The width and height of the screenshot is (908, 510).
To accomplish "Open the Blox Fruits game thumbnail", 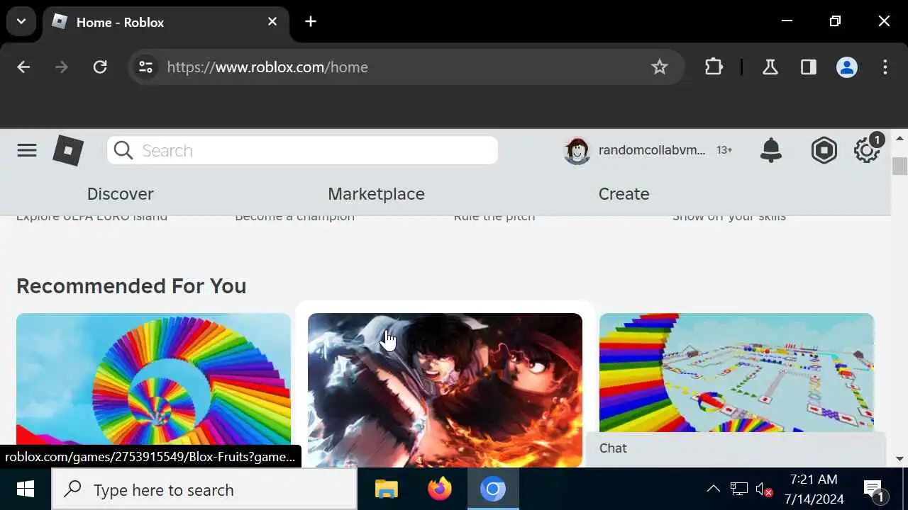I will point(445,390).
